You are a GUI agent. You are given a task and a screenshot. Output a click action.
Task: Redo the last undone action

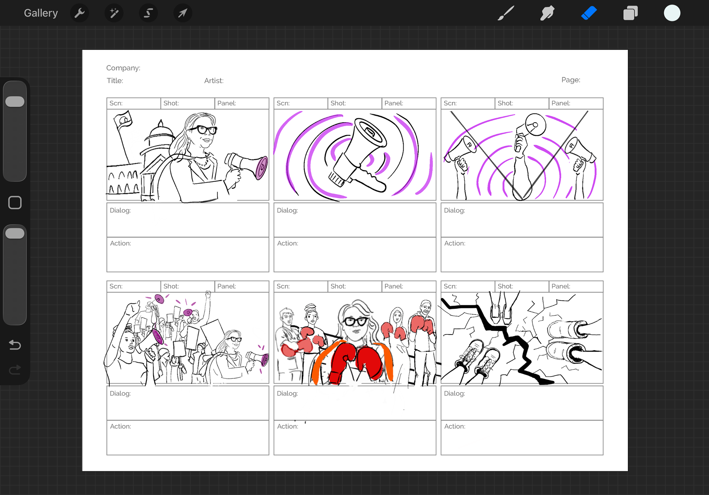point(15,369)
